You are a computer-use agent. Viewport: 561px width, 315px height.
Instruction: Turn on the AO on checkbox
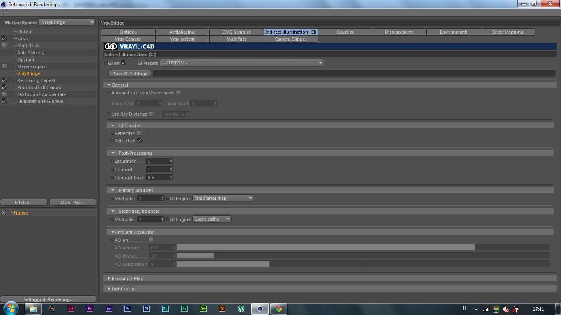(151, 240)
